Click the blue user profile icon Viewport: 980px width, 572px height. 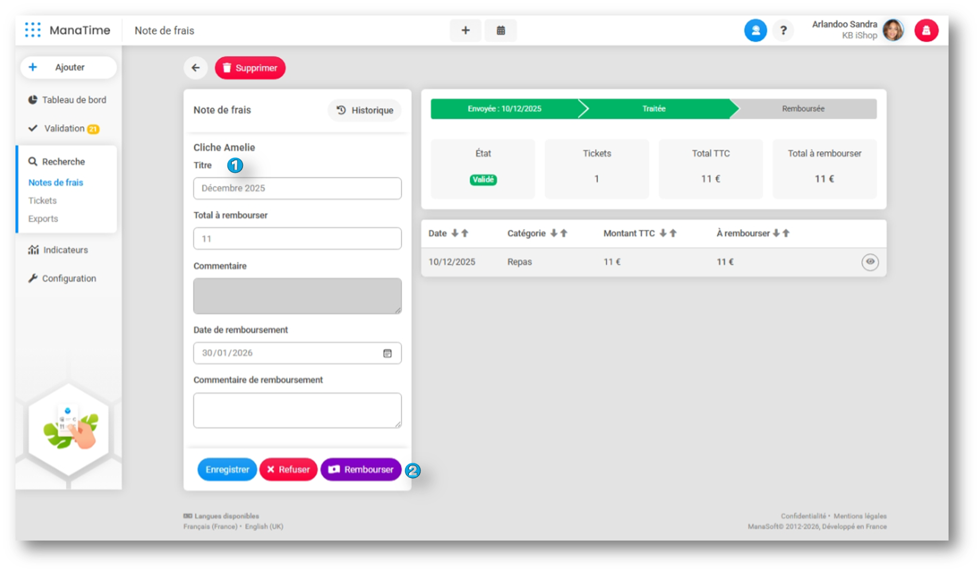(x=755, y=30)
